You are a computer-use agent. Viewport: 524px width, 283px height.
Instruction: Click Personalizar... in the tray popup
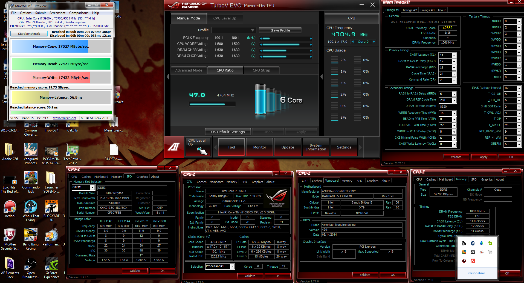pos(477,273)
